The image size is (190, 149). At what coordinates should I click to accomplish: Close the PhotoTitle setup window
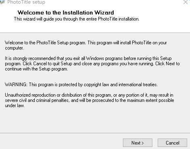(x=186, y=2)
